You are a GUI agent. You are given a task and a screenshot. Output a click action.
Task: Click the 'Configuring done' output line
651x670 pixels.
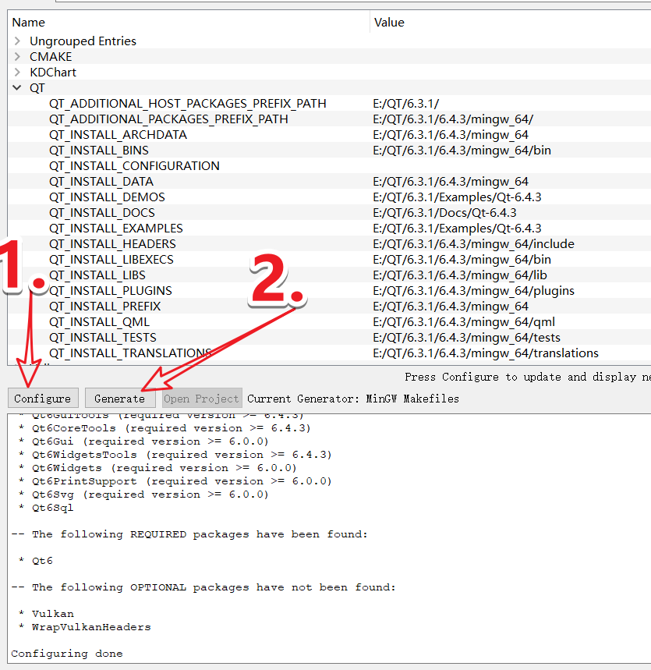point(66,654)
